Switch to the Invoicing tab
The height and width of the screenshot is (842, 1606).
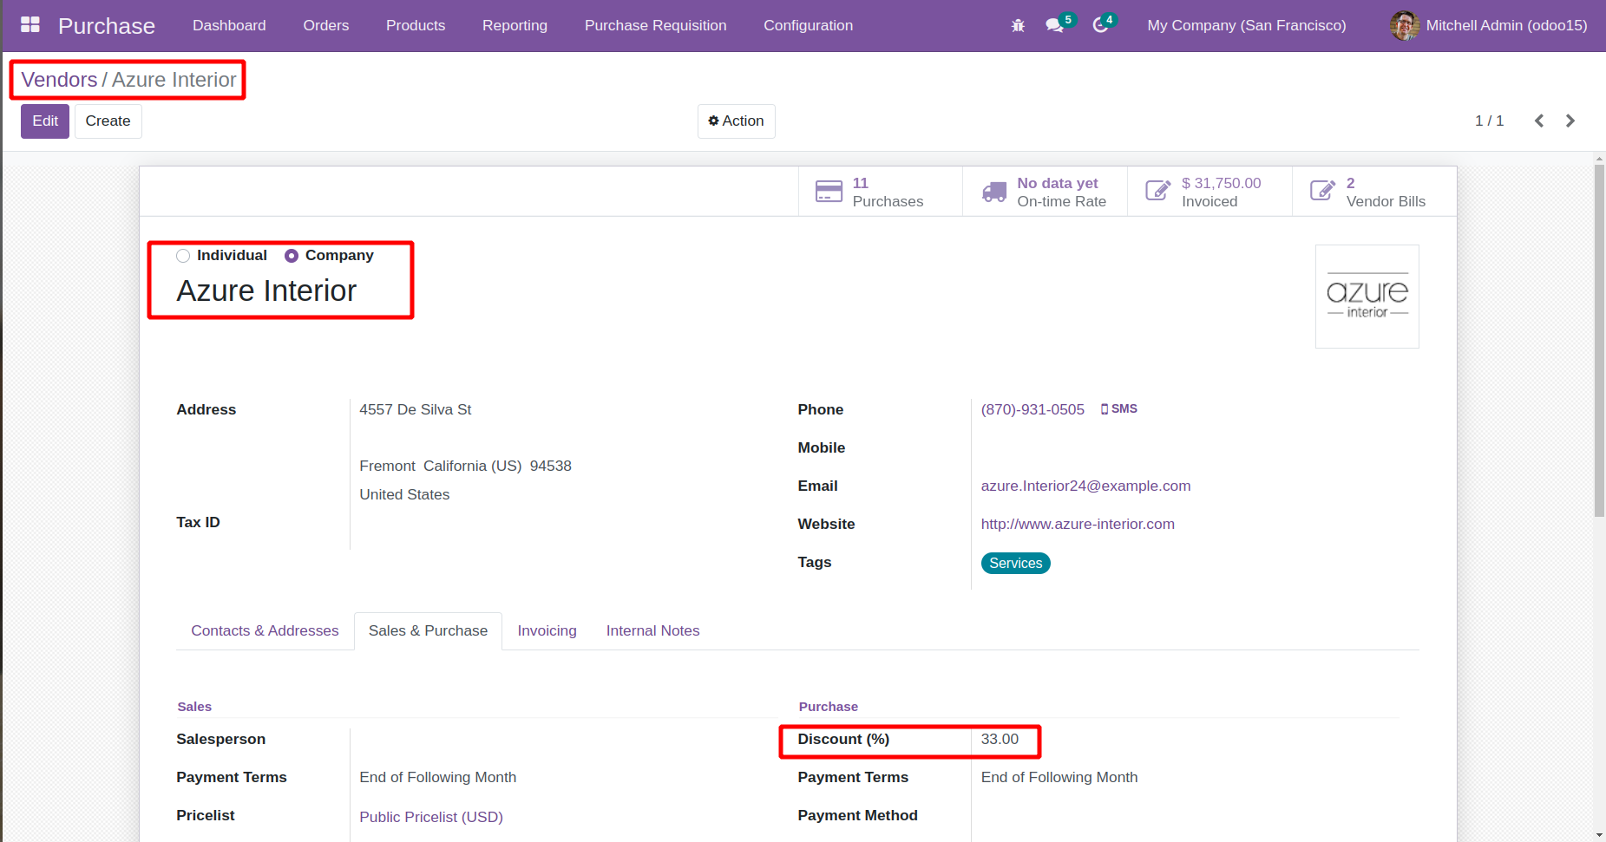(x=547, y=630)
